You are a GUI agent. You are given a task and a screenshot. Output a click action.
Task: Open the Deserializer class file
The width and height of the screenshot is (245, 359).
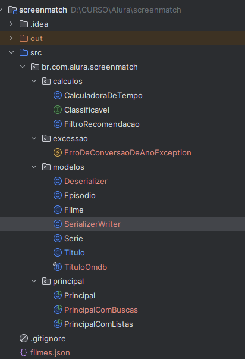coord(86,182)
